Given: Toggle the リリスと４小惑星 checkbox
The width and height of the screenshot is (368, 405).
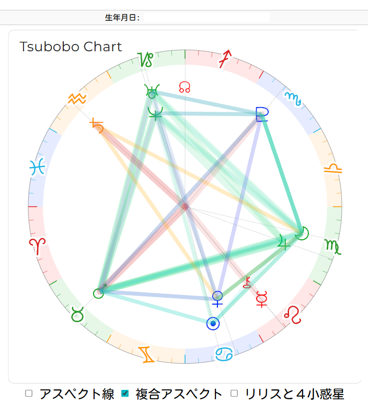Looking at the screenshot, I should [234, 394].
